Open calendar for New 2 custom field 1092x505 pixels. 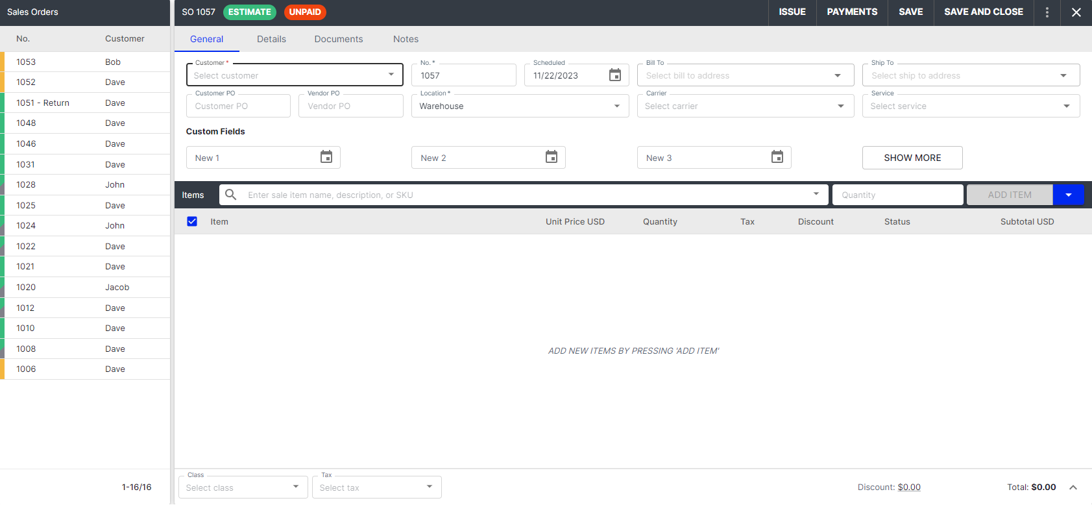552,157
